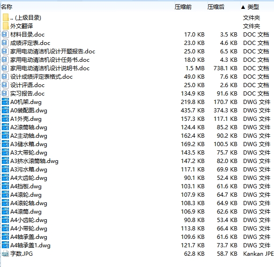
Task: Select the 设计评语.doc document icon
Action: (x=5, y=85)
